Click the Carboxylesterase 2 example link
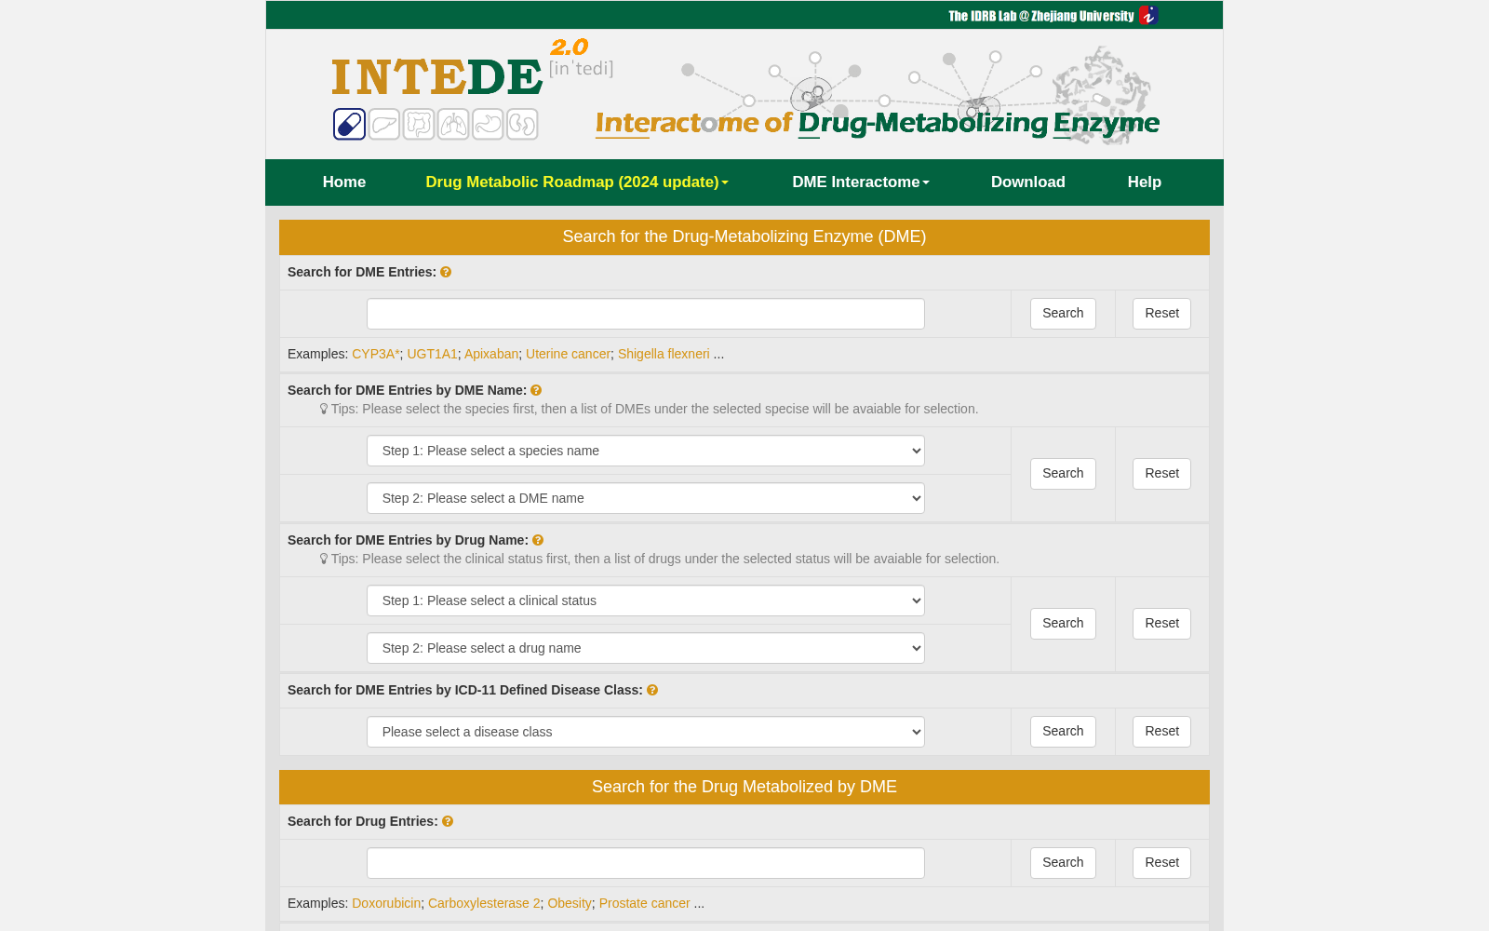Viewport: 1489px width, 931px height. point(484,903)
